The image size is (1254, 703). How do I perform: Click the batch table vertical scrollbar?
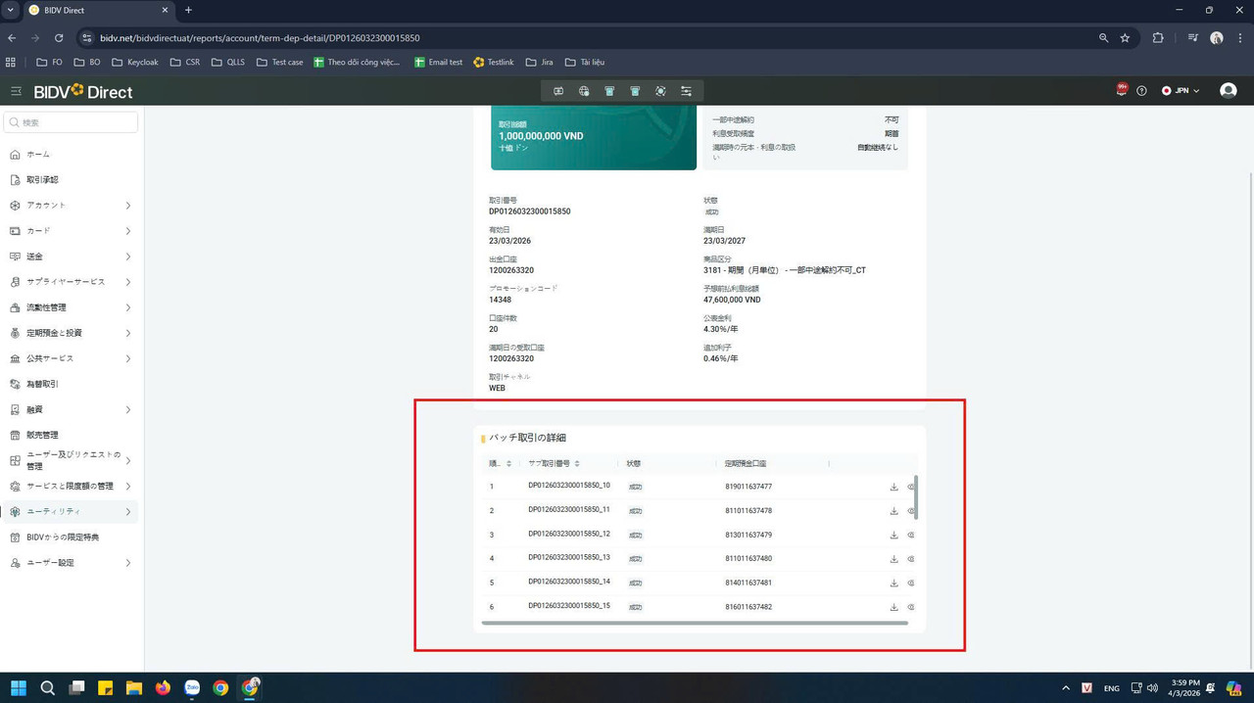tap(916, 497)
